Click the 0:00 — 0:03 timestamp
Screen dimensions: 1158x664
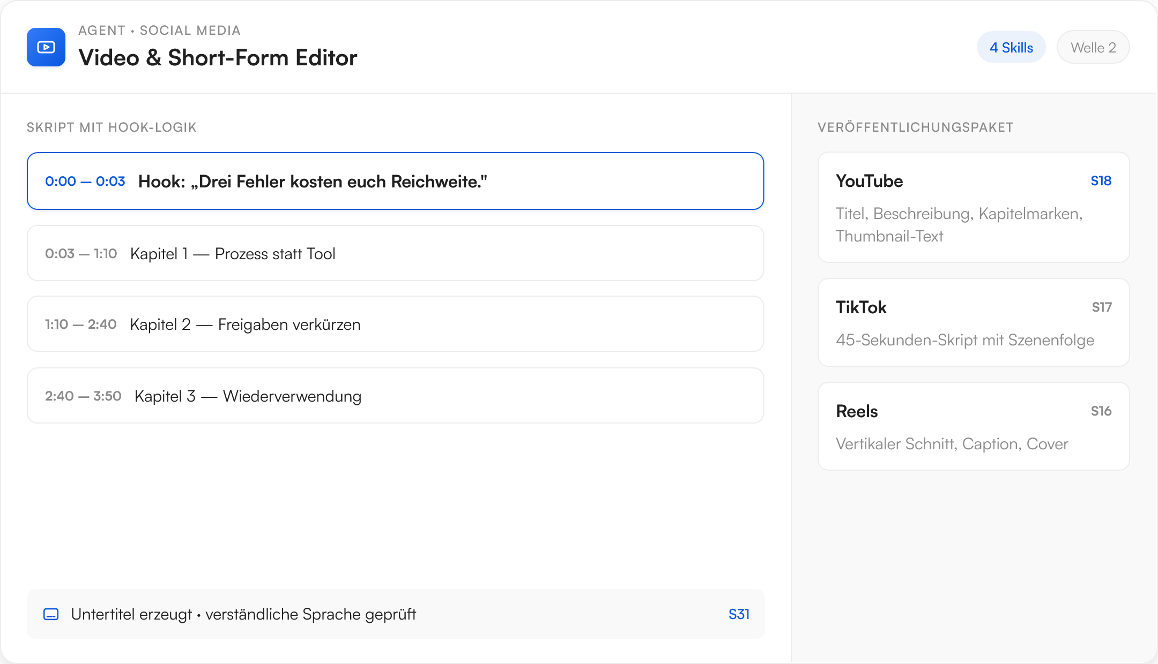tap(85, 182)
